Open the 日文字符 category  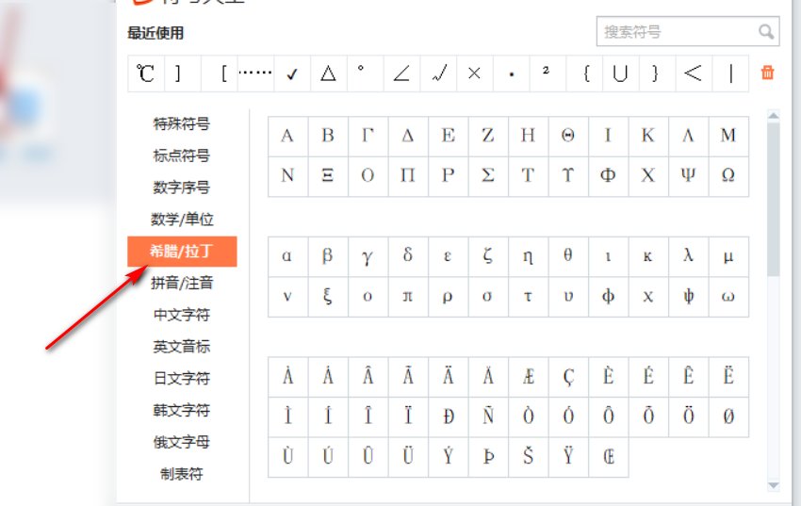coord(182,379)
